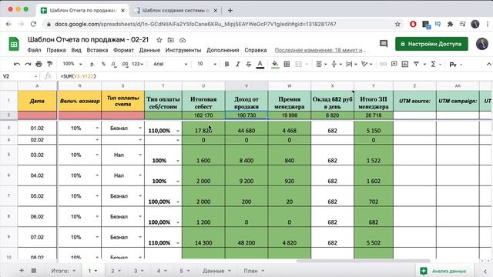Apply percent format
Screen dimensions: 493x277
point(103,64)
